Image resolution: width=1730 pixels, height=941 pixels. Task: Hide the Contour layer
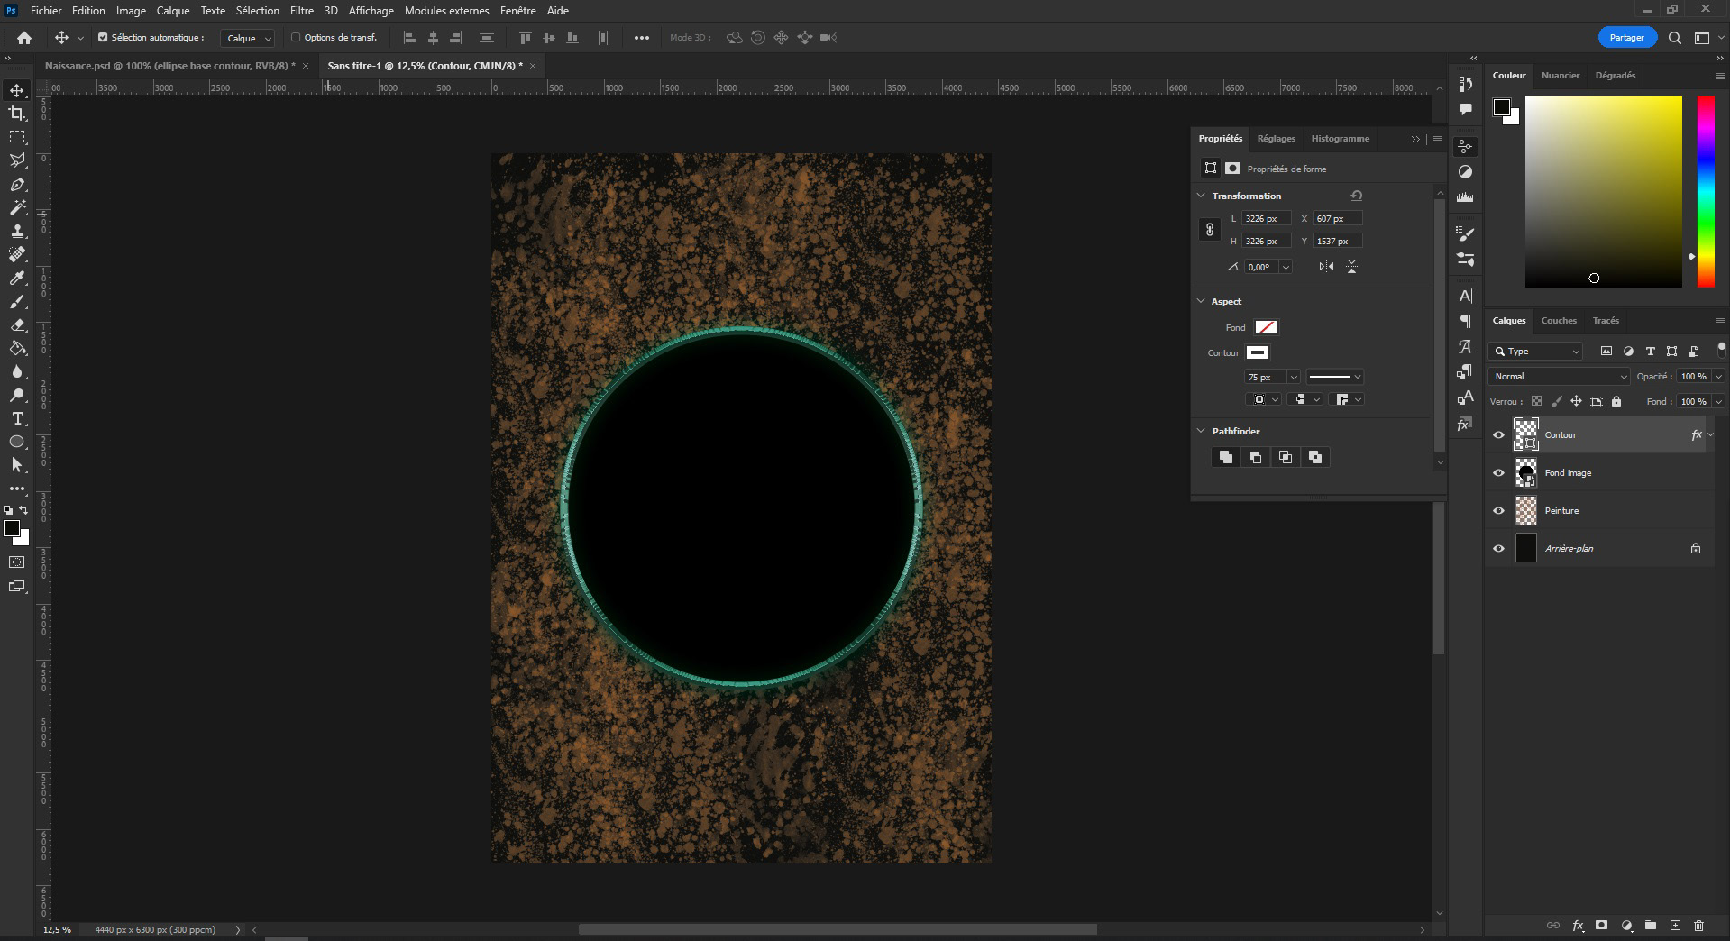(1499, 435)
